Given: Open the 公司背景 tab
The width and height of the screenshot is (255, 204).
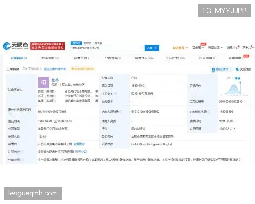Looking at the screenshot, I should [x=19, y=58].
